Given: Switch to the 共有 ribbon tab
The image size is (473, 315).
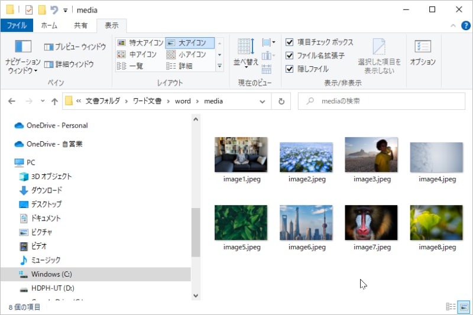Looking at the screenshot, I should pyautogui.click(x=80, y=25).
